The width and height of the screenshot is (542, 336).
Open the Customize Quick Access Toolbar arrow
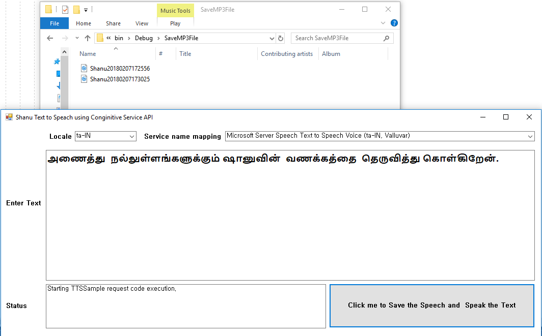click(86, 10)
